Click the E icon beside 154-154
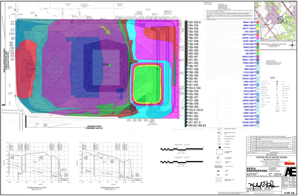Screen dimensions: 298x196 tap(186, 25)
